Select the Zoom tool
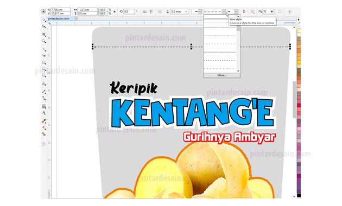This screenshot has width=342, height=206. [44, 41]
